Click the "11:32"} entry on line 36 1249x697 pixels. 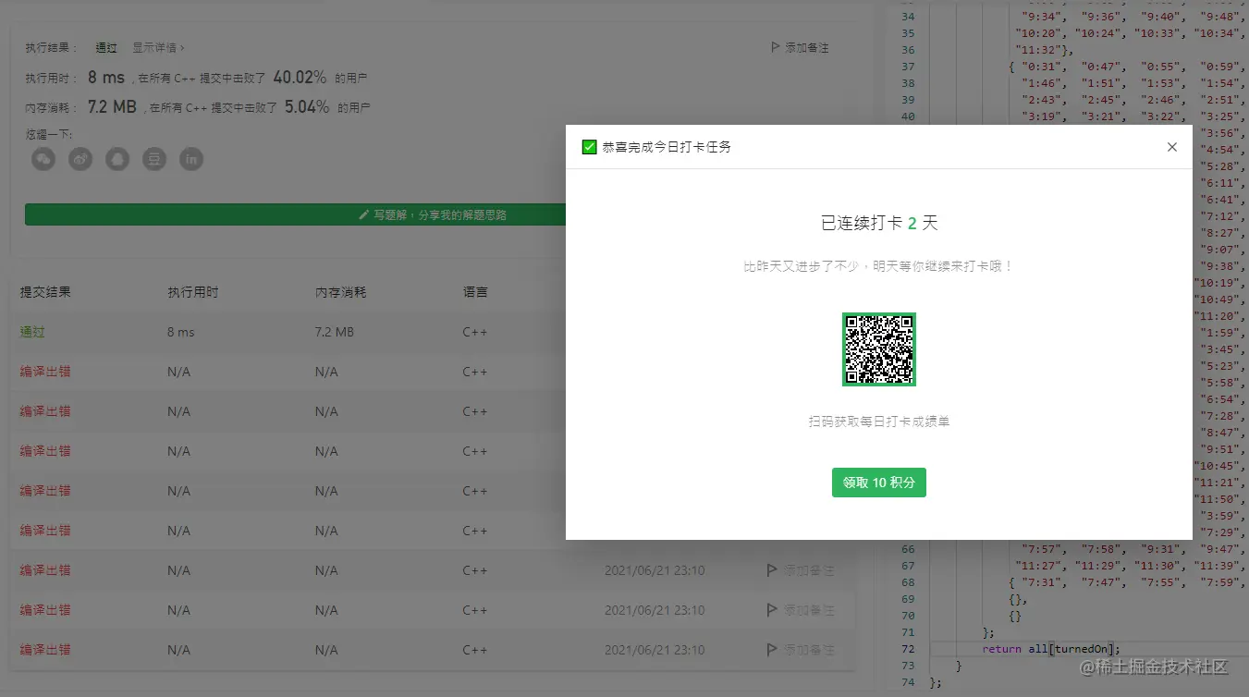1045,50
